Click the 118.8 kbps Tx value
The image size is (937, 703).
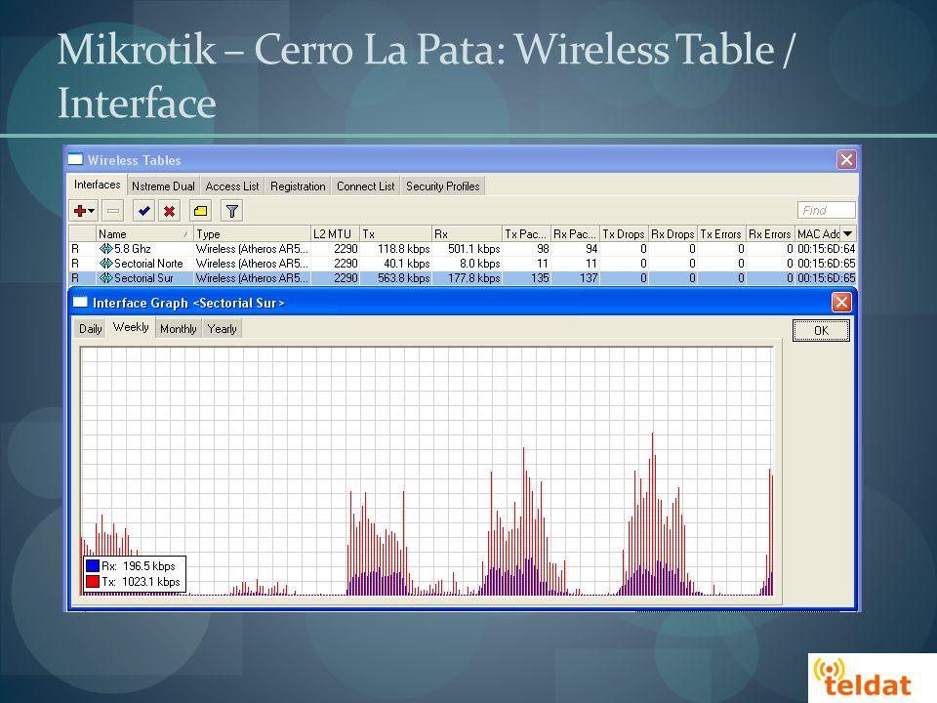click(403, 249)
